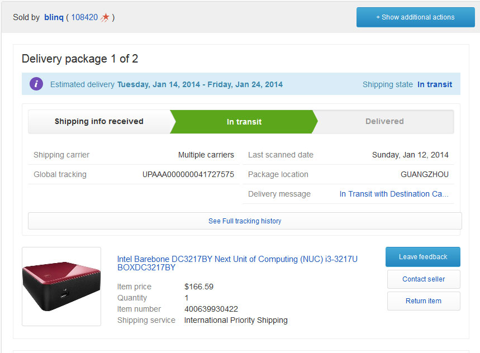Open the truncated delivery message link
The image size is (480, 353).
(394, 194)
